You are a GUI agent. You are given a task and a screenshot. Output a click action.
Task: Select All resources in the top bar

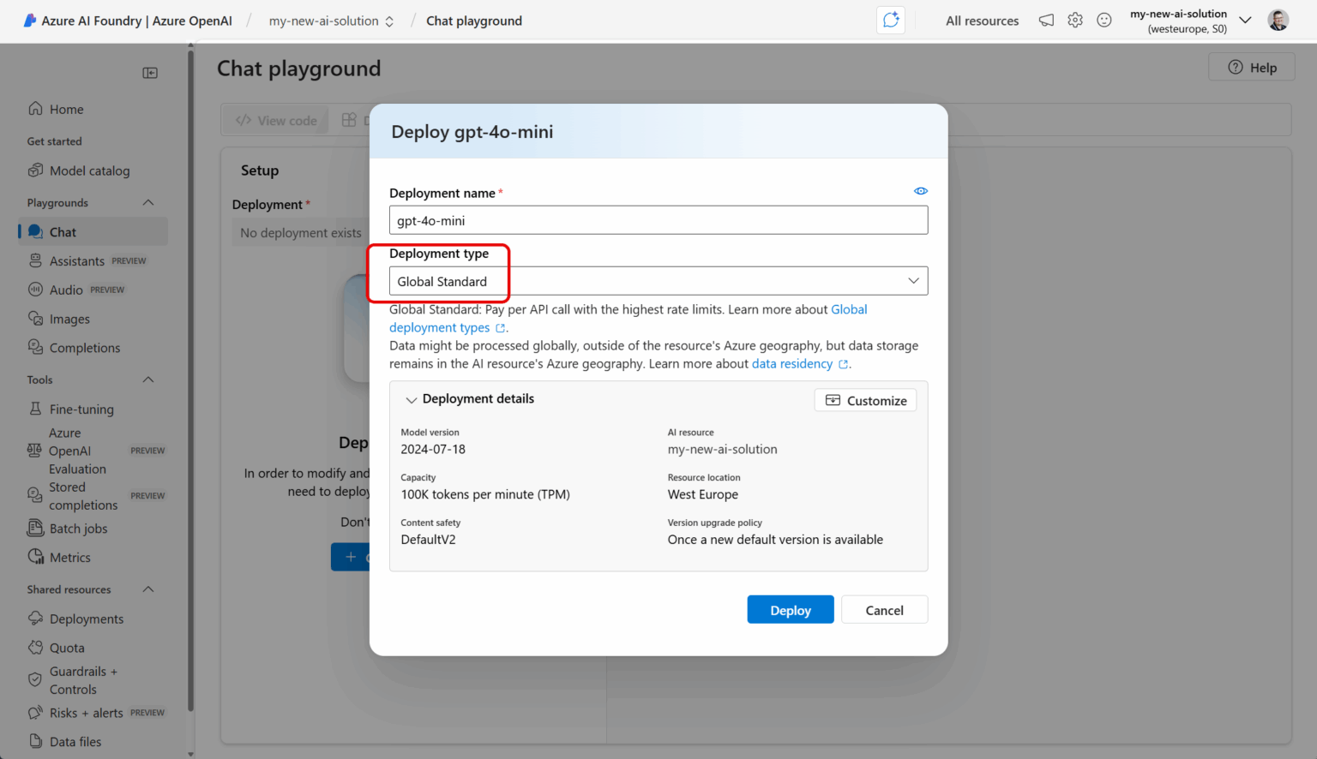coord(982,20)
